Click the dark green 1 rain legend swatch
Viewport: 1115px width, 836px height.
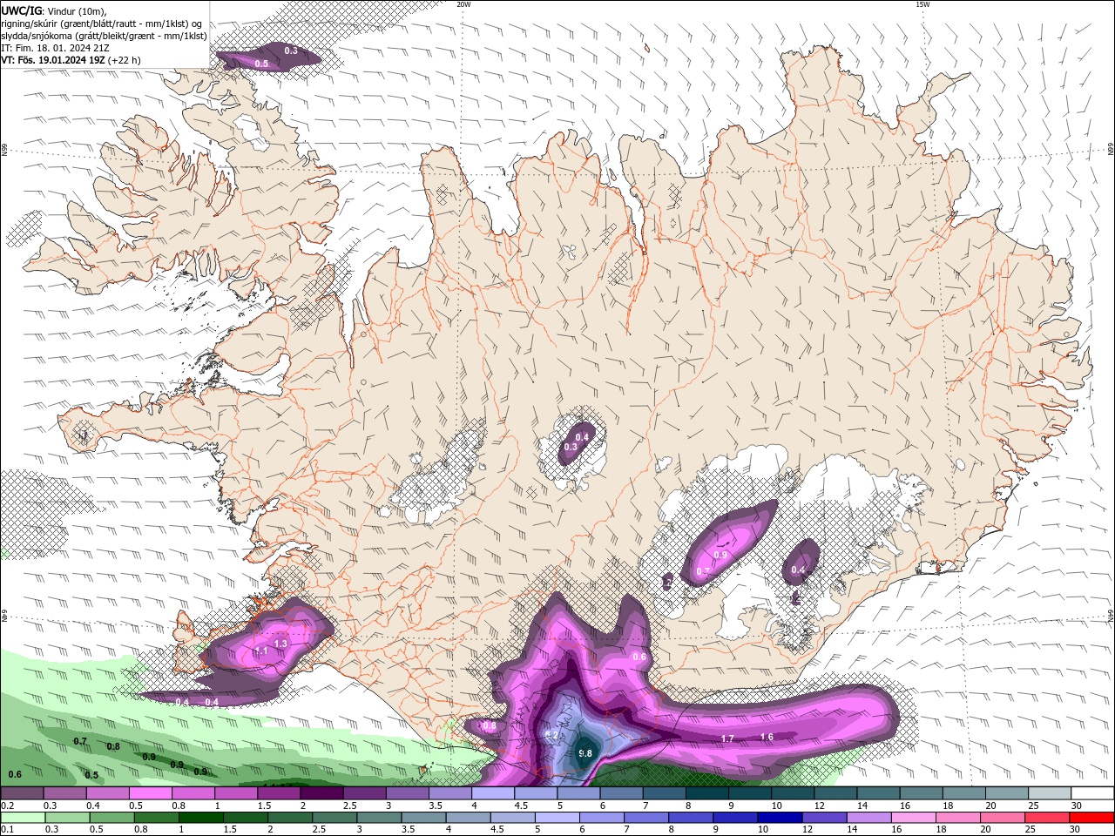click(x=199, y=818)
